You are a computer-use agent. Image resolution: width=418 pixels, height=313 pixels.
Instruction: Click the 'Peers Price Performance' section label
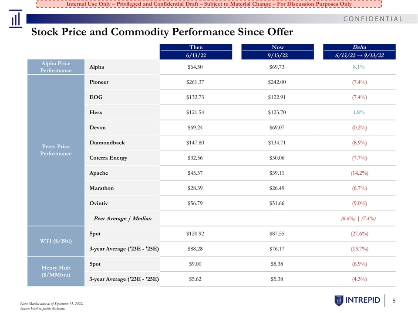(x=56, y=150)
